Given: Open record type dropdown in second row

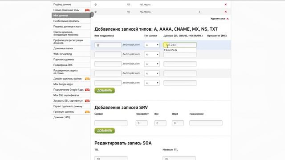Looking at the screenshot, I should [x=152, y=54].
